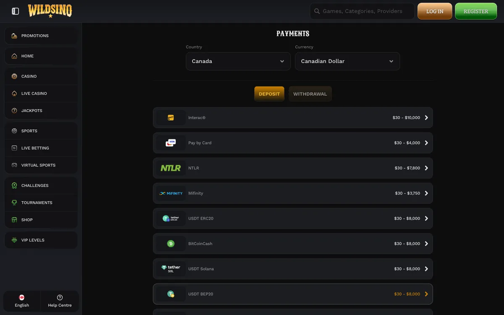Click the NTLR green logo
The image size is (504, 315).
(171, 168)
